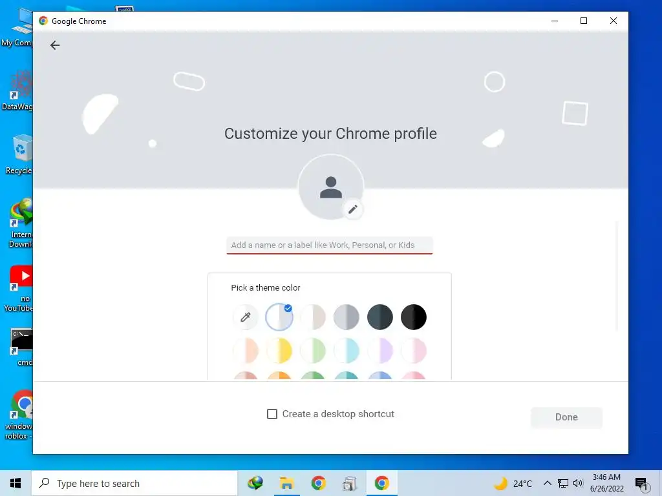662x496 pixels.
Task: Minimize the Google Chrome window
Action: coord(555,21)
